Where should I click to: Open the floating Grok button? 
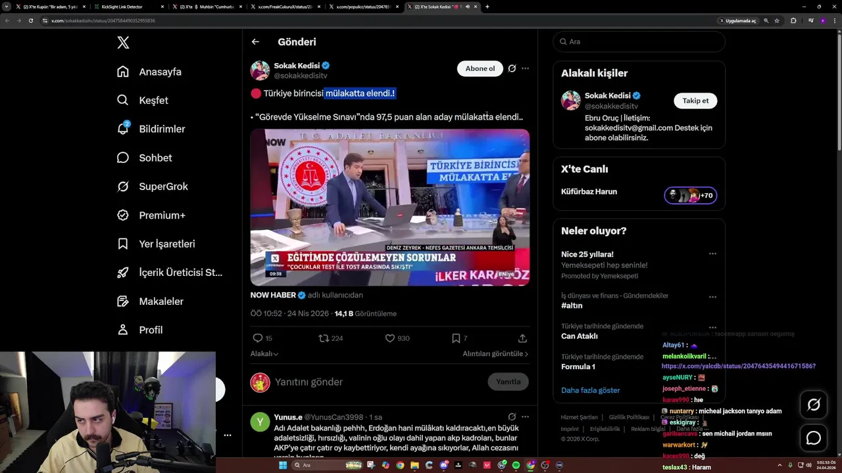(x=814, y=405)
